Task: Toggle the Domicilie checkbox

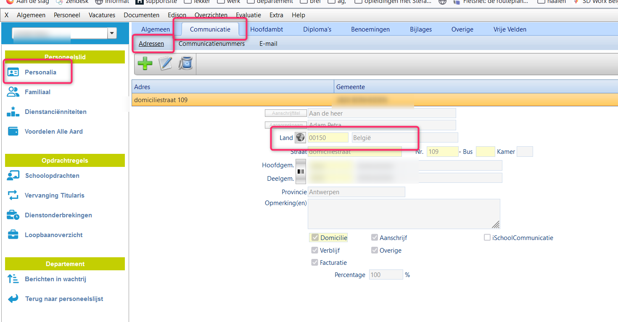Action: [x=315, y=238]
